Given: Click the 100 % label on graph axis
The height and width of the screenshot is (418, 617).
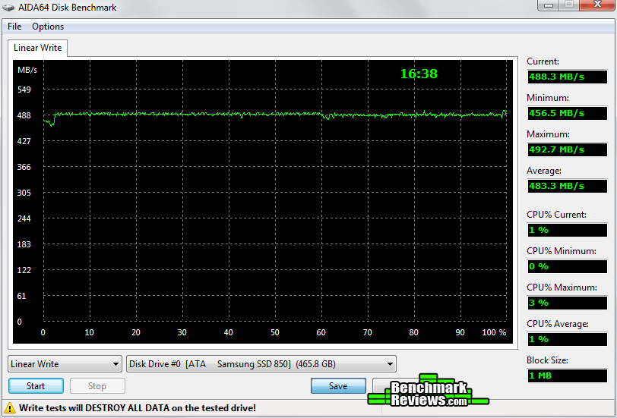Looking at the screenshot, I should point(494,332).
